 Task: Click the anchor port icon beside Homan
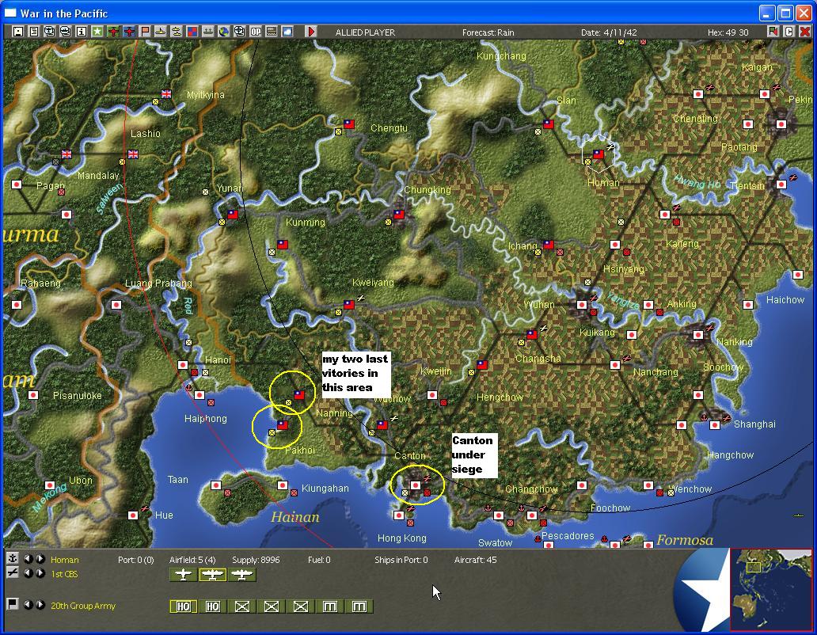coord(13,558)
